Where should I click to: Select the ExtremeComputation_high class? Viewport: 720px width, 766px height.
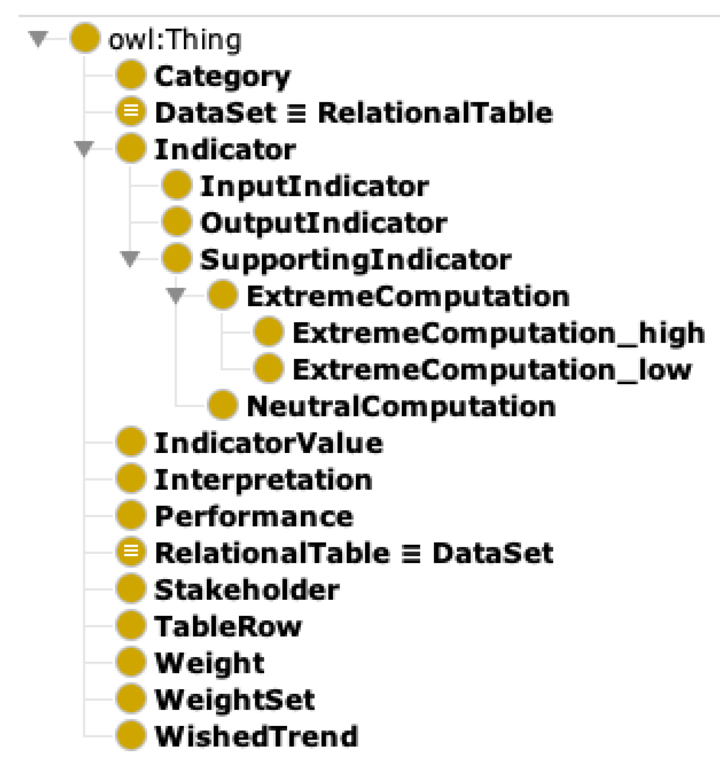pos(498,333)
